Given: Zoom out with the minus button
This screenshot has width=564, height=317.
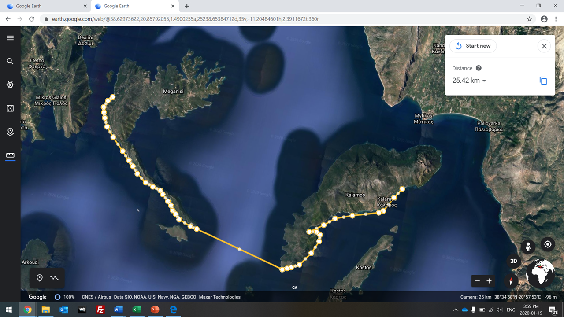Looking at the screenshot, I should [x=477, y=281].
